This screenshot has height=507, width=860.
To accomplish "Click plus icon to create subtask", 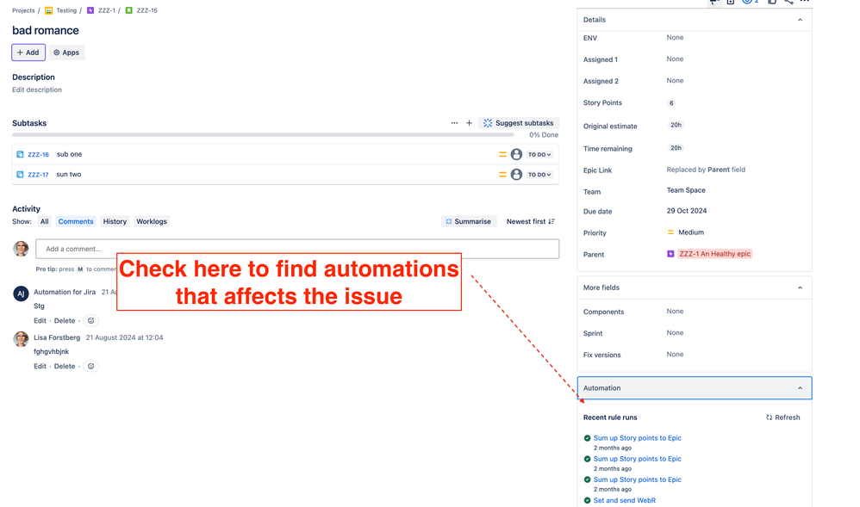I will coord(469,123).
